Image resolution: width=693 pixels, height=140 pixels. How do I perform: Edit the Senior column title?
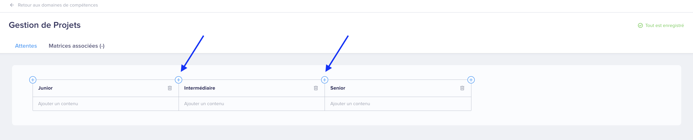[x=338, y=88]
